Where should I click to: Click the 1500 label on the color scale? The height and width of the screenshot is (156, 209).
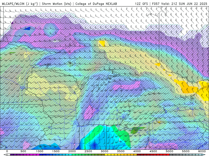point(56,151)
